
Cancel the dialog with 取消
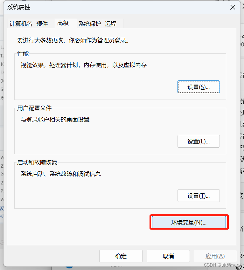click(168, 256)
